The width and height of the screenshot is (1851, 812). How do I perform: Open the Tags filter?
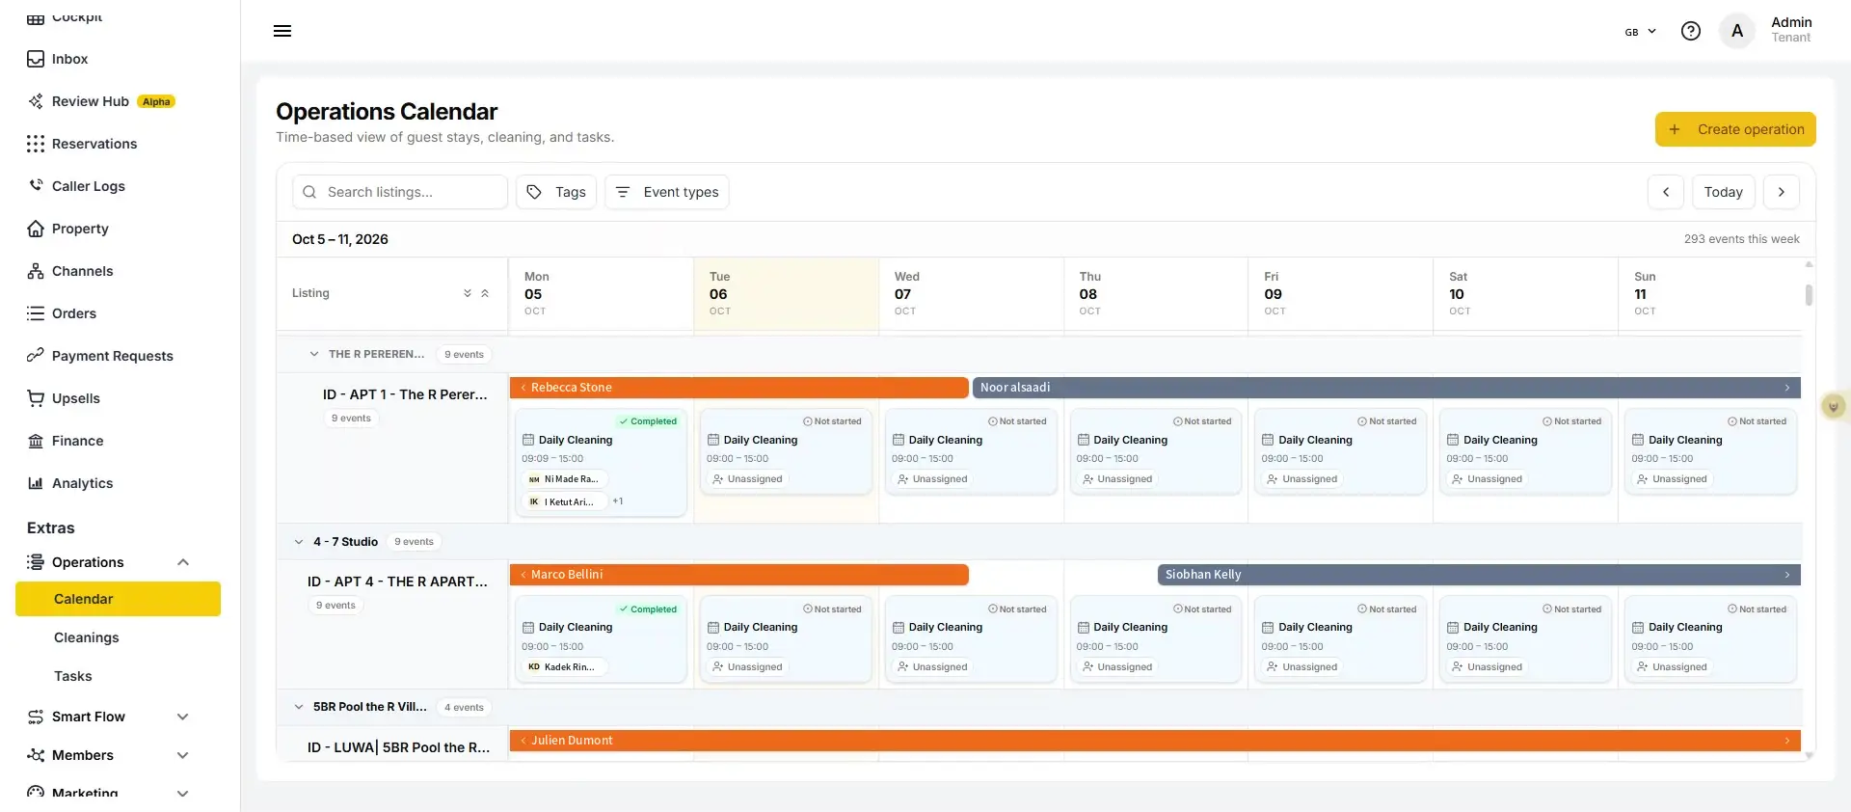[x=556, y=192]
